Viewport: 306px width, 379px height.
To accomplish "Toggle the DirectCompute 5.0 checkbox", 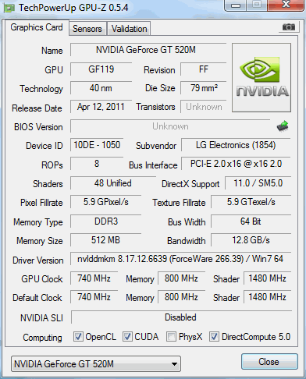I will 214,337.
